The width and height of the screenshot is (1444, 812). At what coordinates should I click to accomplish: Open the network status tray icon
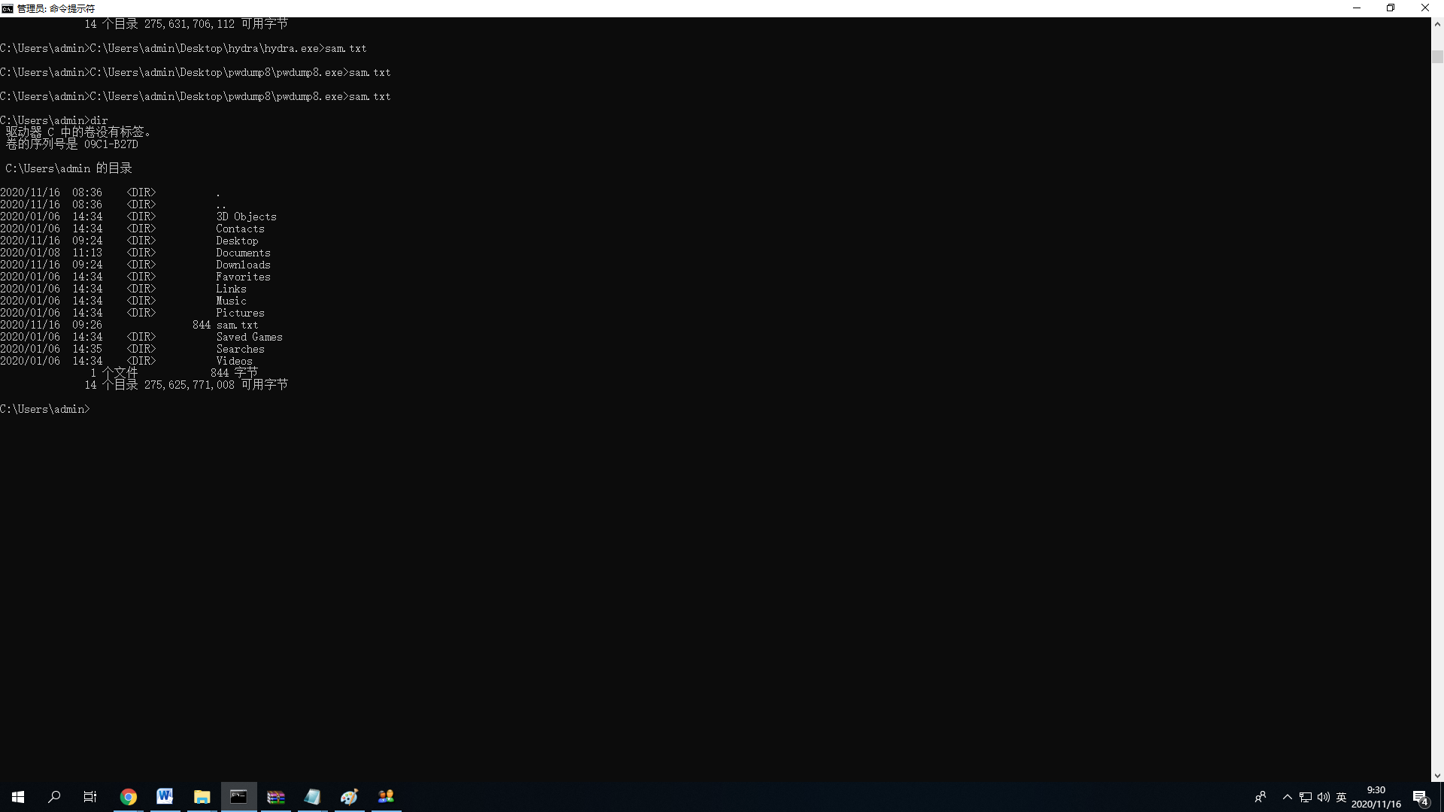(1306, 797)
